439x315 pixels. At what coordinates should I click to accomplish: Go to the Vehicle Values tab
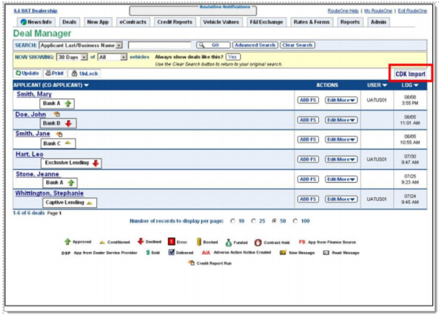[221, 22]
